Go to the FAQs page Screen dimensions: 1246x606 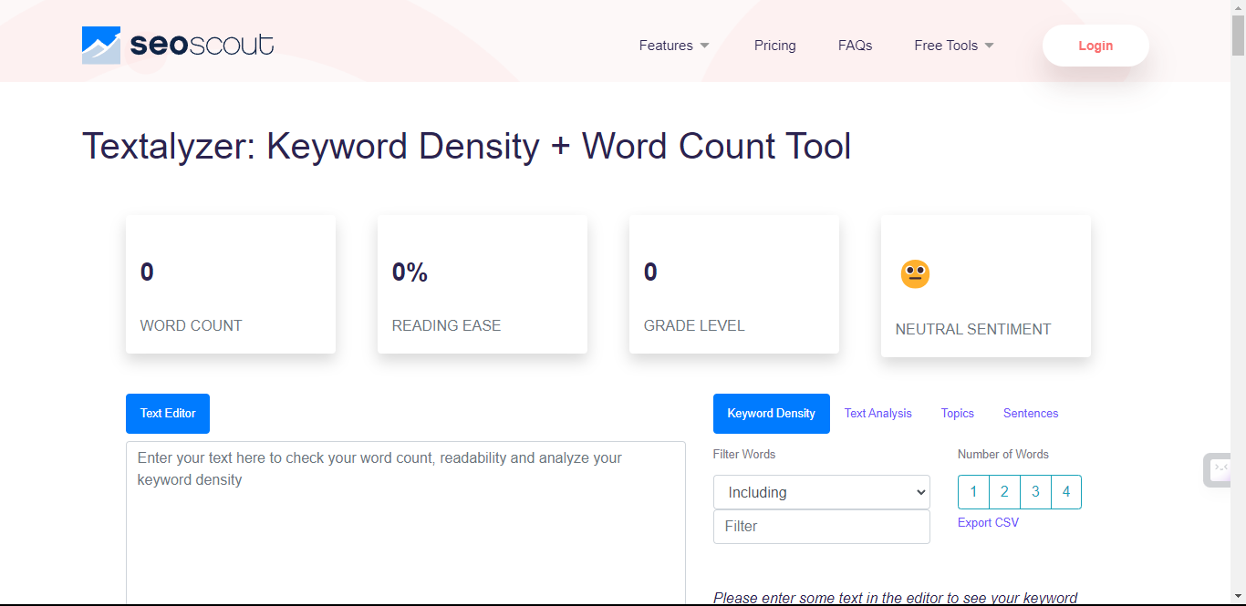point(855,46)
